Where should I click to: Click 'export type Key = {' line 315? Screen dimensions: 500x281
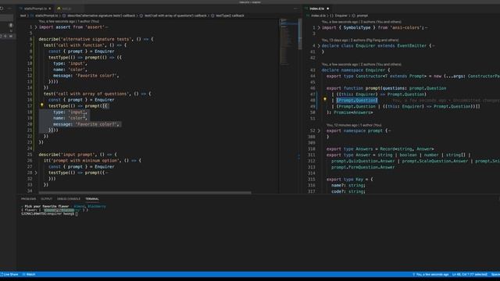[350, 180]
